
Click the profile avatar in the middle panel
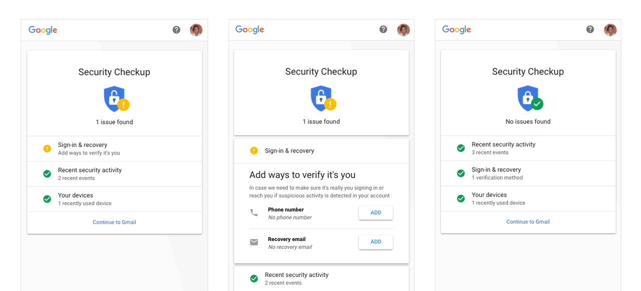[403, 30]
